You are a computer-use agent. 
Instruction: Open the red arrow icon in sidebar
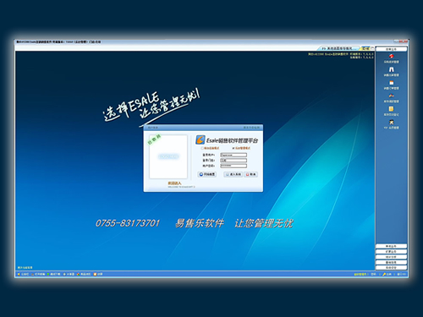coord(391,57)
